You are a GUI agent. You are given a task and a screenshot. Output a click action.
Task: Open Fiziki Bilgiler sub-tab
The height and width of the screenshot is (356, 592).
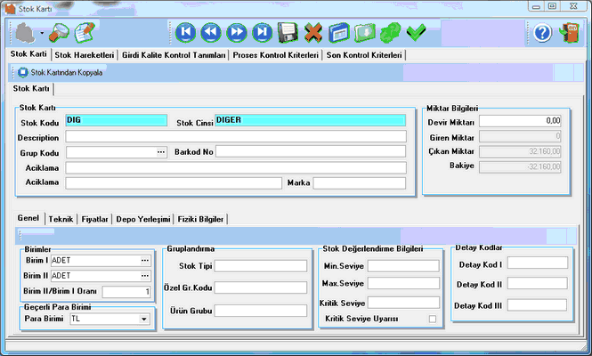click(x=200, y=219)
